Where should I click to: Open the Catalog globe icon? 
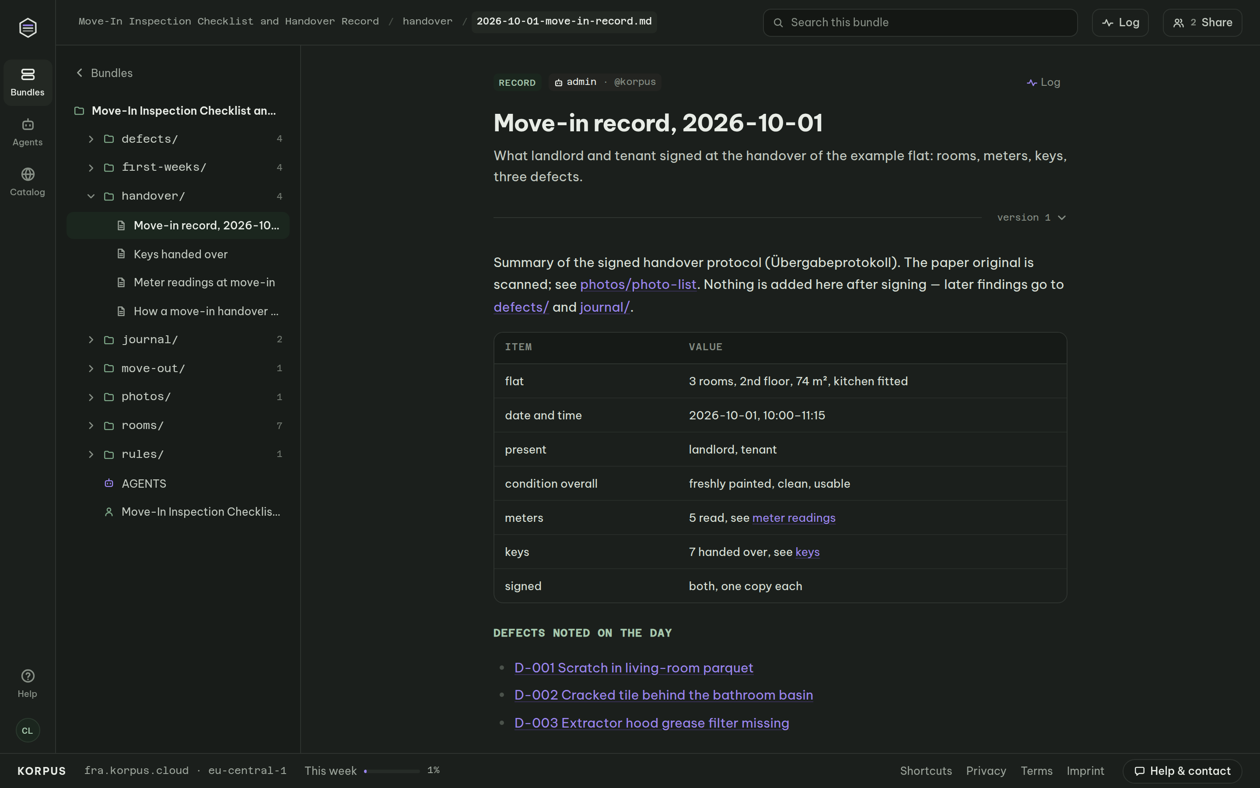[28, 174]
